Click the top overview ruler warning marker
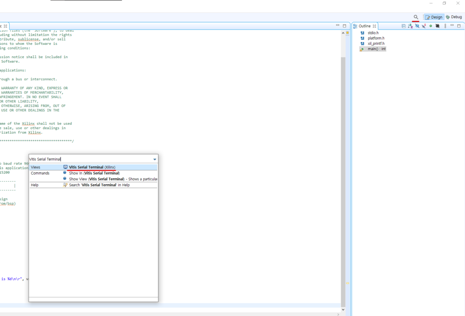The image size is (465, 316). 347,33
